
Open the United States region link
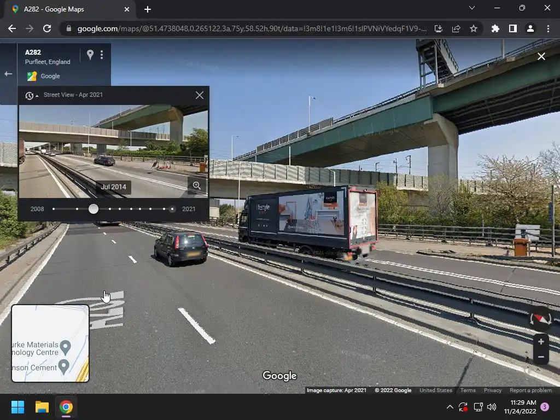pyautogui.click(x=436, y=390)
